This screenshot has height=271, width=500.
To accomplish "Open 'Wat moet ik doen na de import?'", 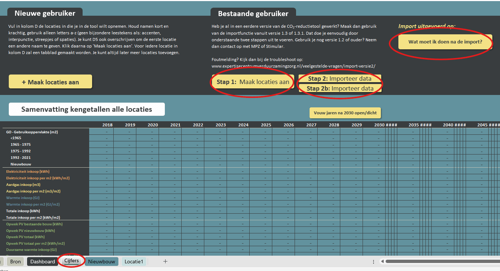I will 445,42.
